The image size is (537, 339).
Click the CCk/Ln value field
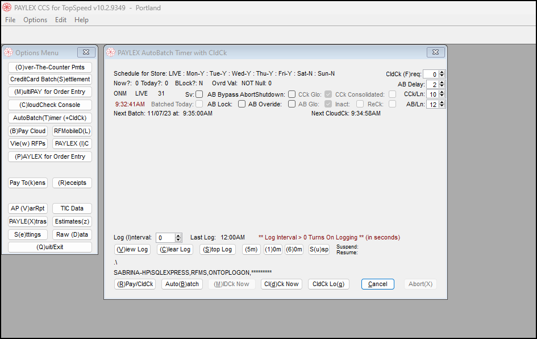[x=433, y=94]
